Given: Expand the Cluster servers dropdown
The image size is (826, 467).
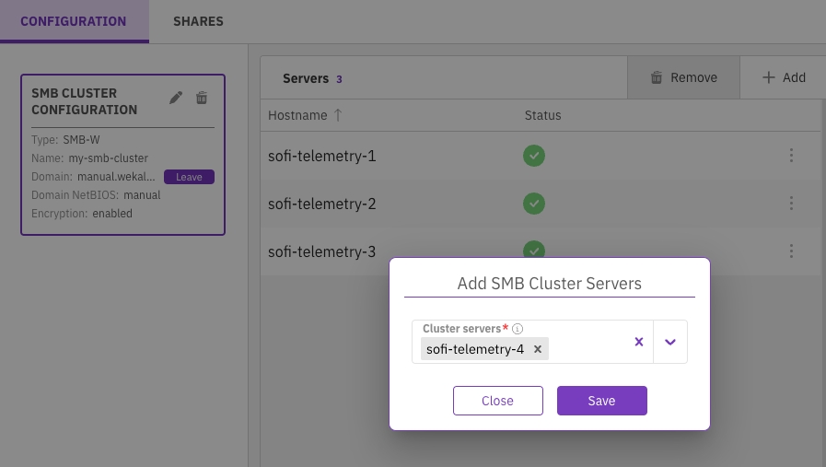Looking at the screenshot, I should [x=670, y=342].
